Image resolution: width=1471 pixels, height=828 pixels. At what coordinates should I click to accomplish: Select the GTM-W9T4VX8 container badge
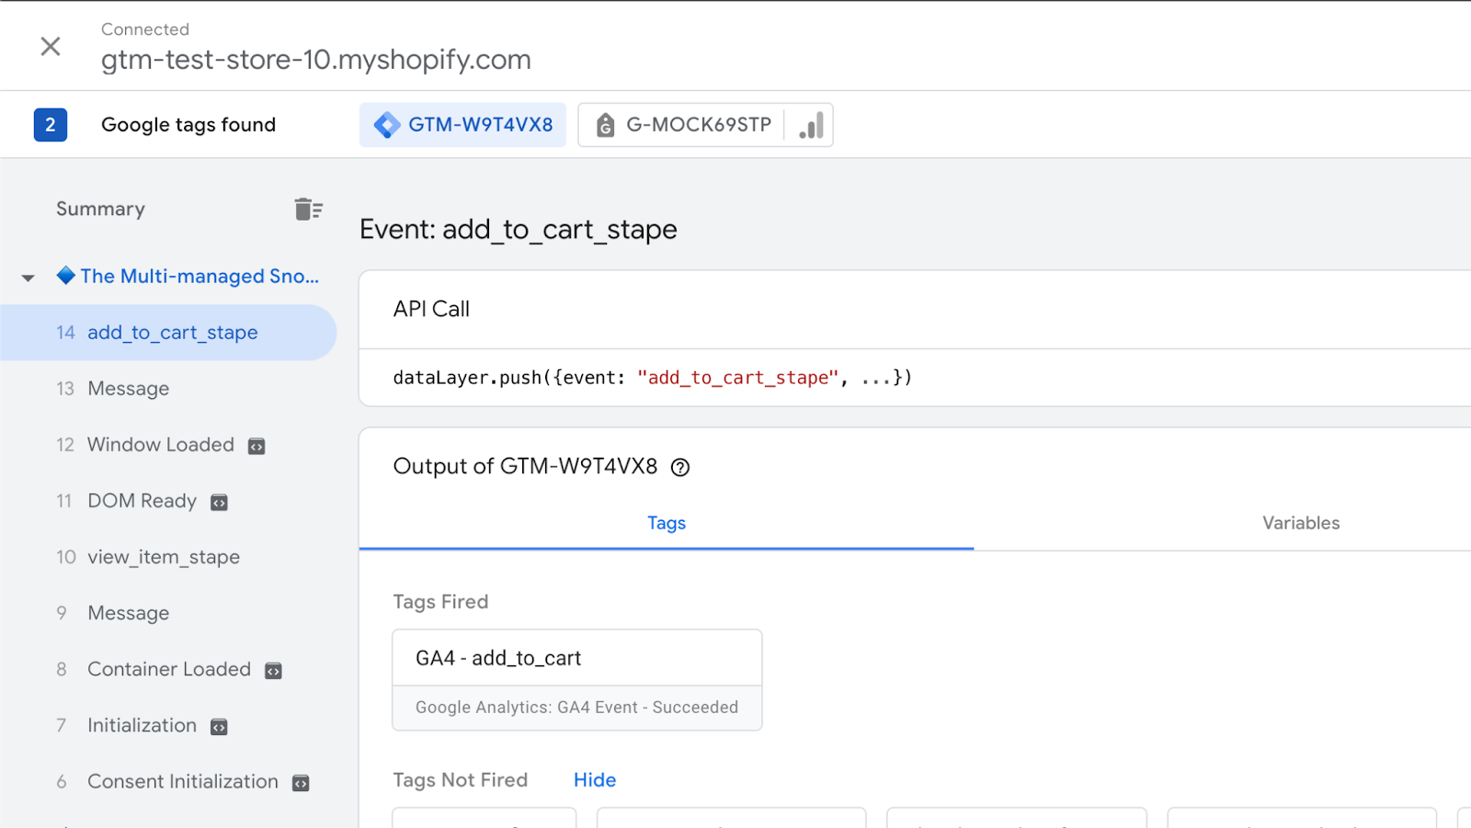pyautogui.click(x=462, y=124)
